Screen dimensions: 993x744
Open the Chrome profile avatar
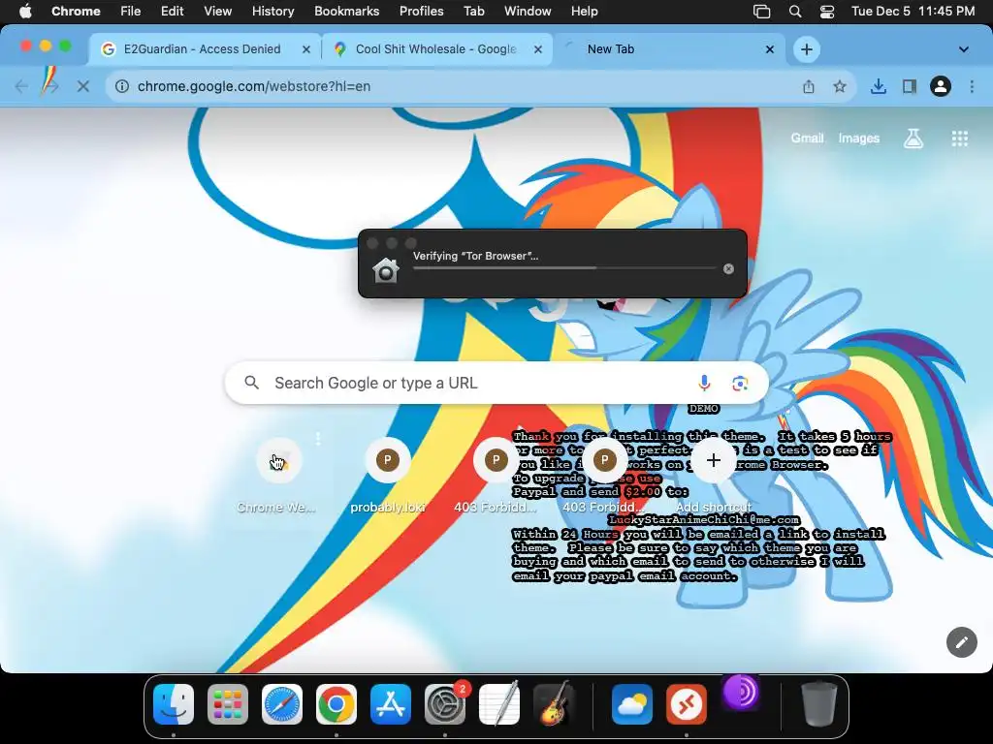tap(941, 86)
